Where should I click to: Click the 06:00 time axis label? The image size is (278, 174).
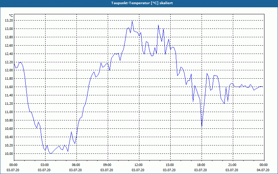click(76, 165)
